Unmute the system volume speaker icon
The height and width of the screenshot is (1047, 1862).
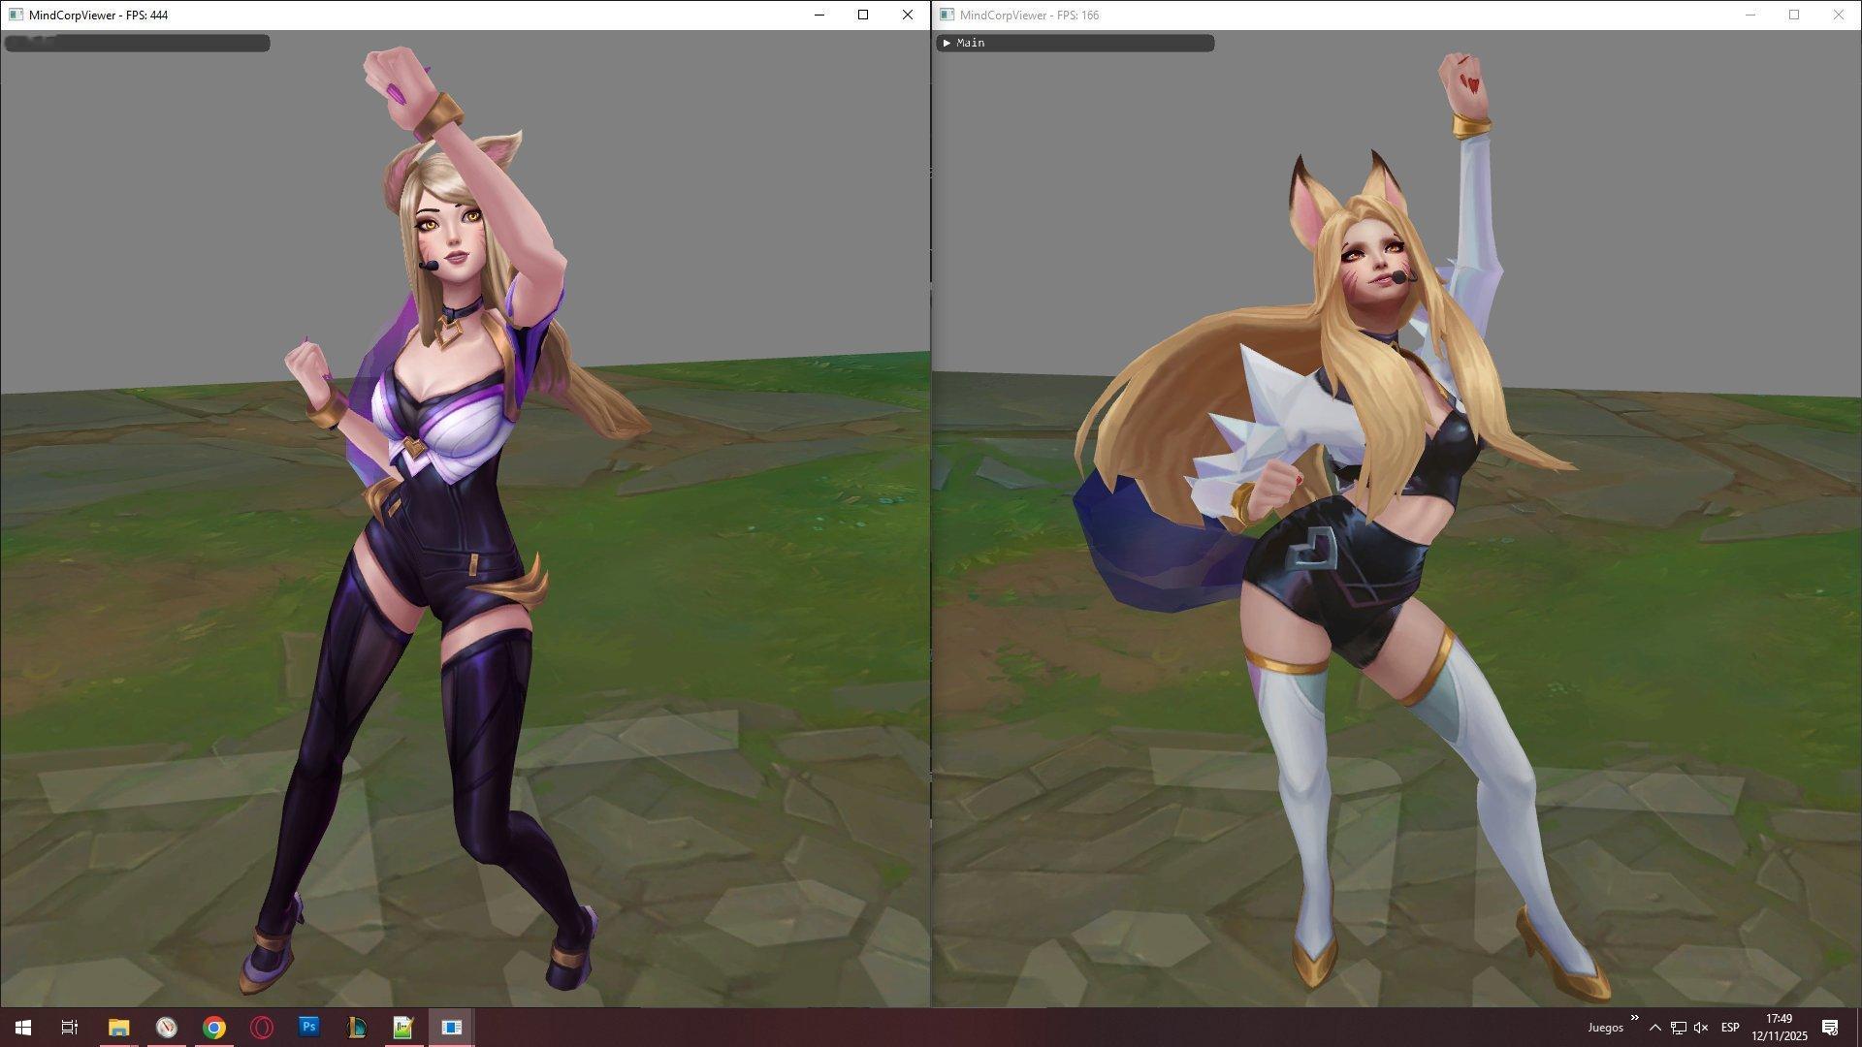click(x=1700, y=1028)
